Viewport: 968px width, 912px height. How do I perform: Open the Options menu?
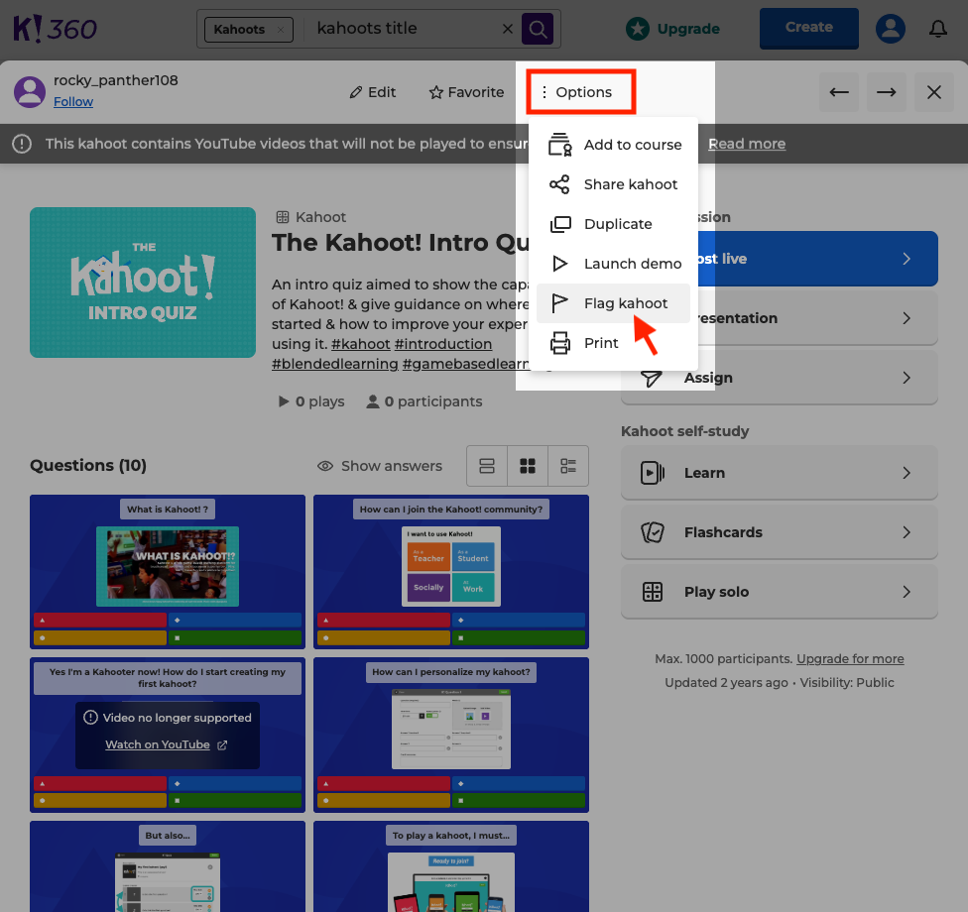tap(581, 92)
